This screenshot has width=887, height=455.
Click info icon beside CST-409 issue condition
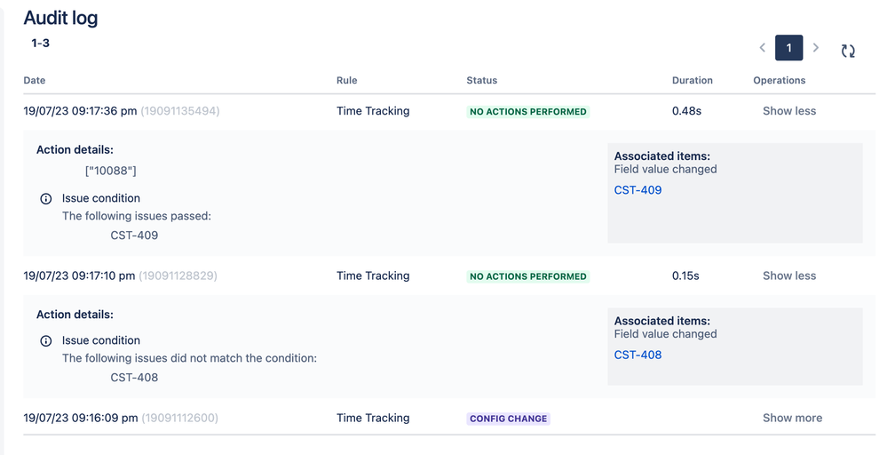coord(46,199)
